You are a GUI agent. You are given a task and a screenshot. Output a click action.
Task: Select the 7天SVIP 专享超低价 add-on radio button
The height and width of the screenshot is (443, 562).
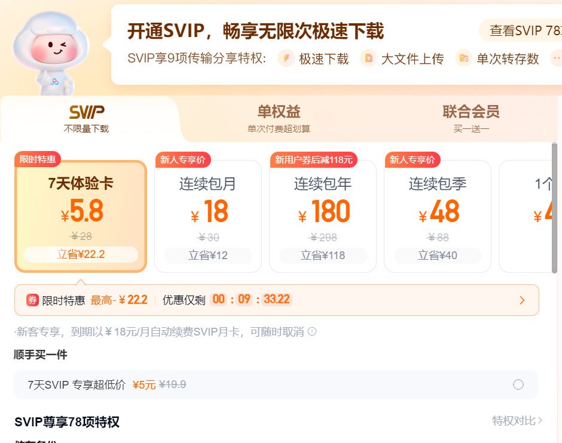[x=518, y=384]
